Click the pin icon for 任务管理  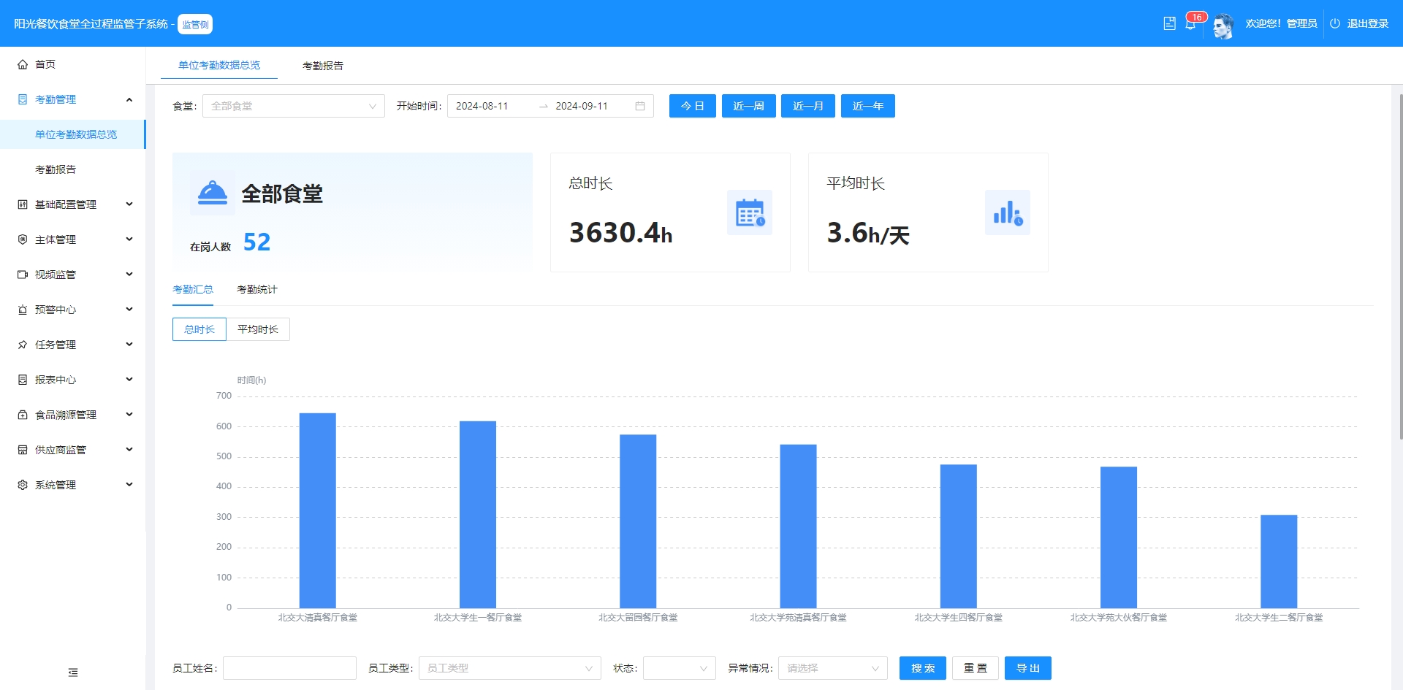click(23, 345)
